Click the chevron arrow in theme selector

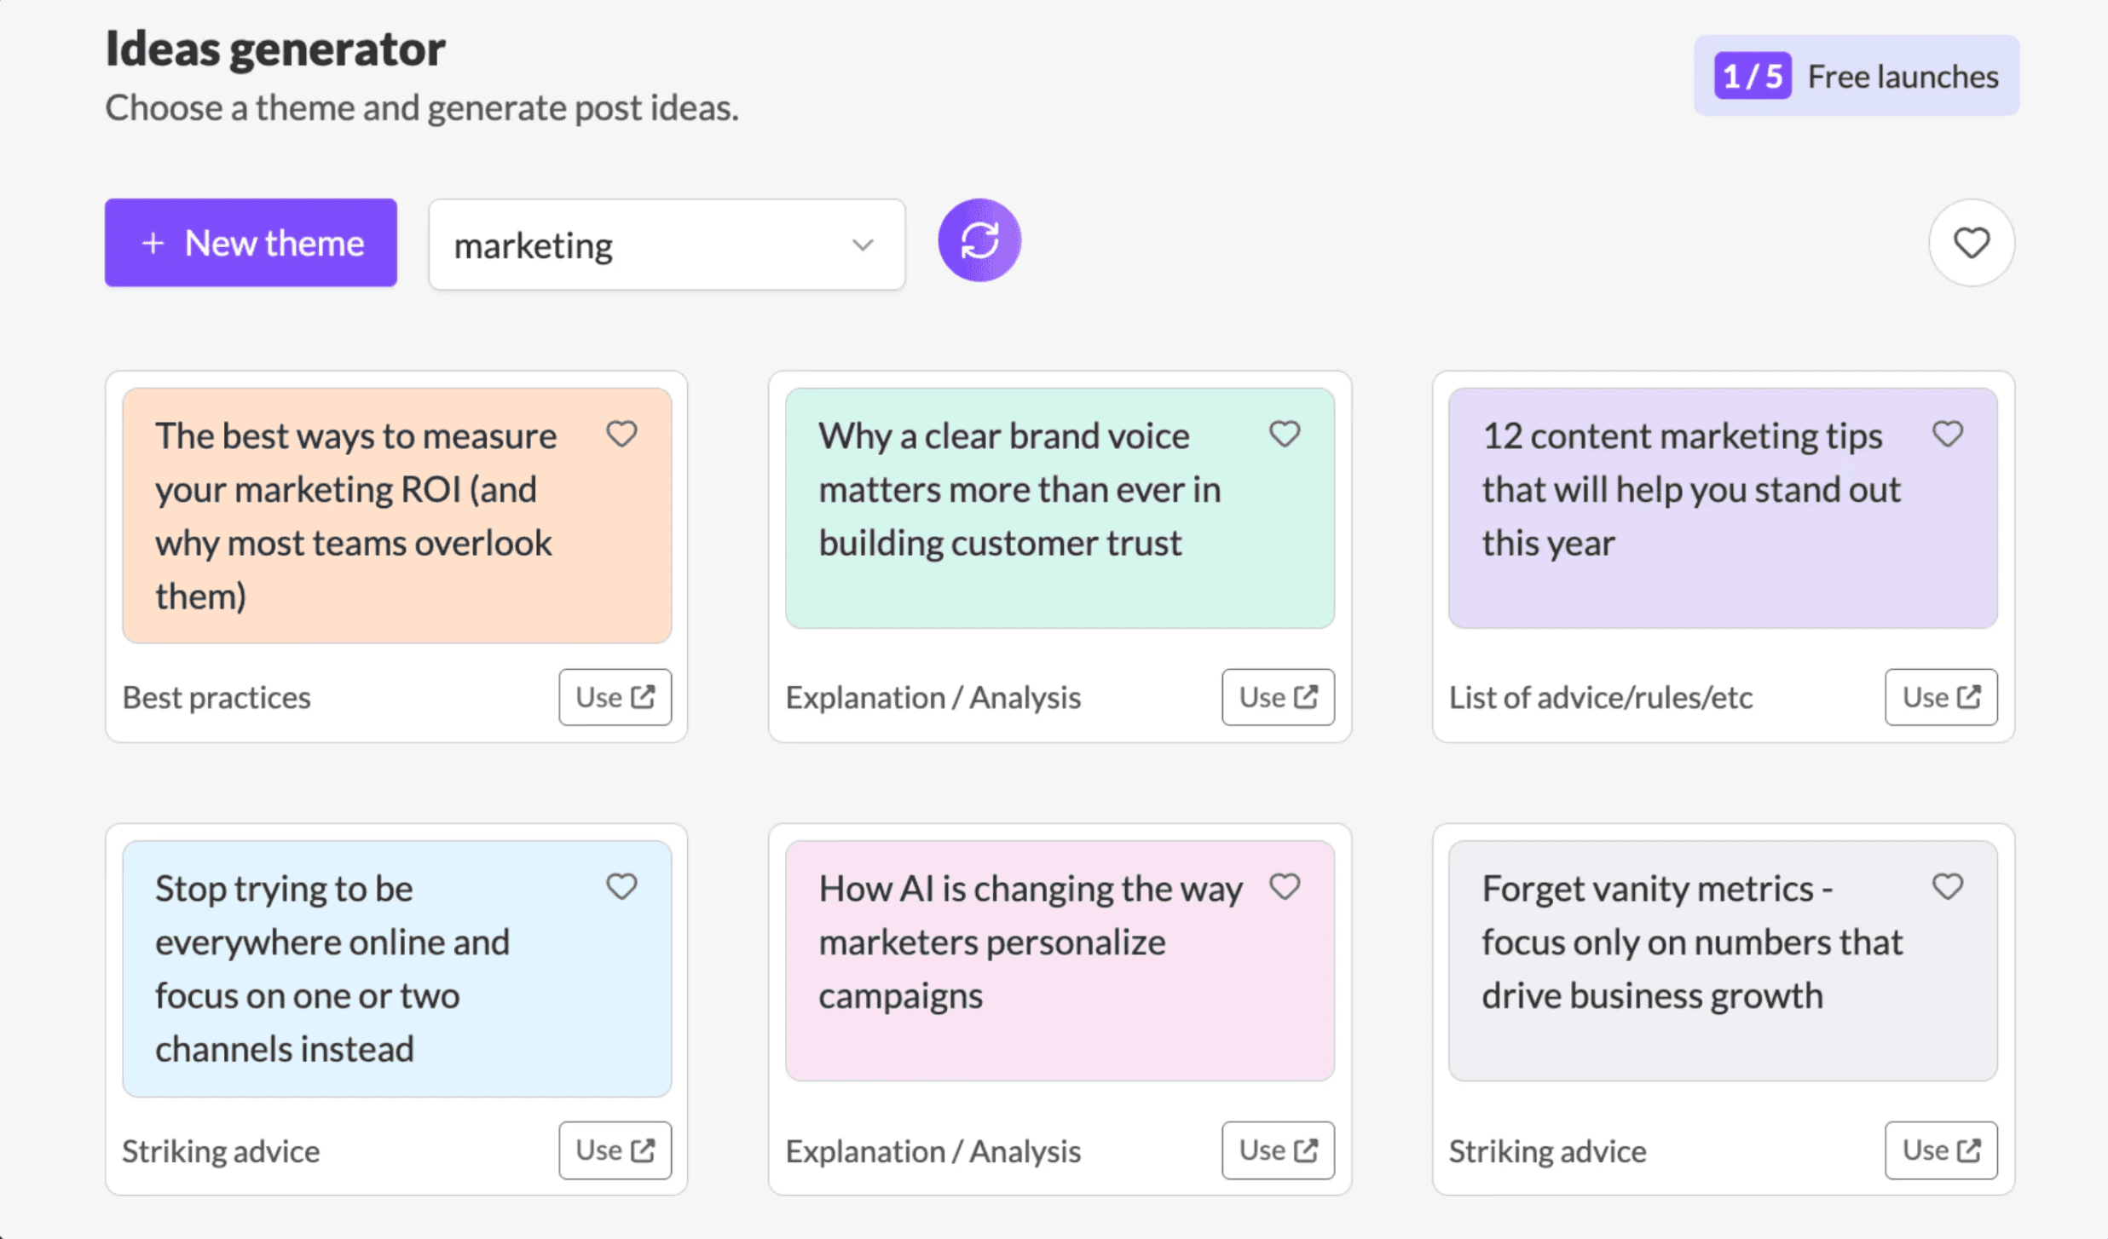(863, 245)
